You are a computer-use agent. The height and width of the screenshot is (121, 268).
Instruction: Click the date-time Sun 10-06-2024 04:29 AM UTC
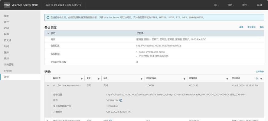[x=64, y=5]
